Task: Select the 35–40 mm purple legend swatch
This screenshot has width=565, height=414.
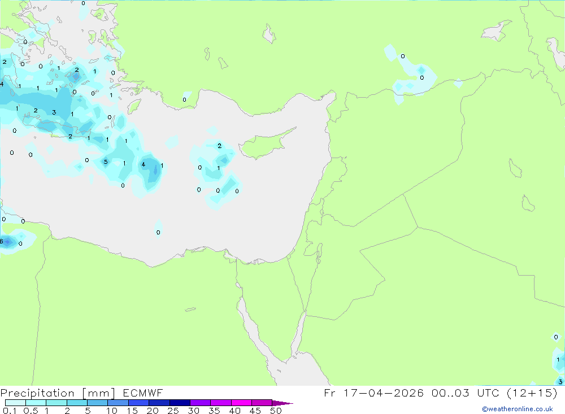Action: click(x=220, y=403)
